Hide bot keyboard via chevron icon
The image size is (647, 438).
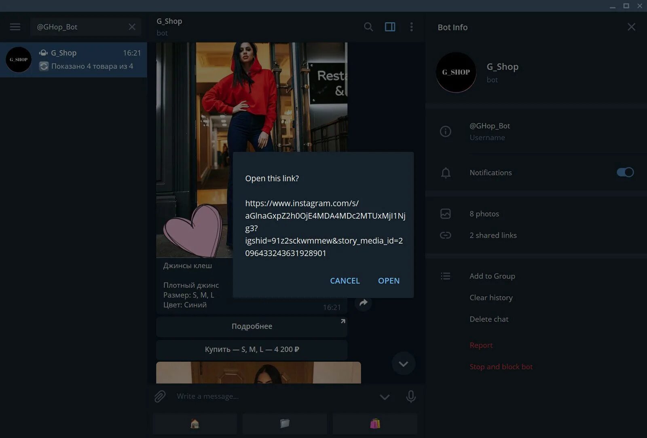(x=385, y=397)
